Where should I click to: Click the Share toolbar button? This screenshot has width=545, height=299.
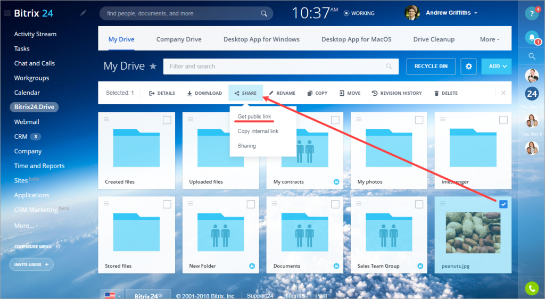(245, 93)
